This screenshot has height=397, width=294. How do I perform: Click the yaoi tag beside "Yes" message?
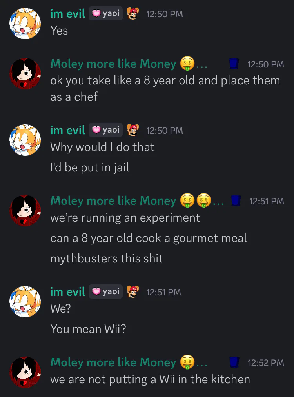coord(106,13)
